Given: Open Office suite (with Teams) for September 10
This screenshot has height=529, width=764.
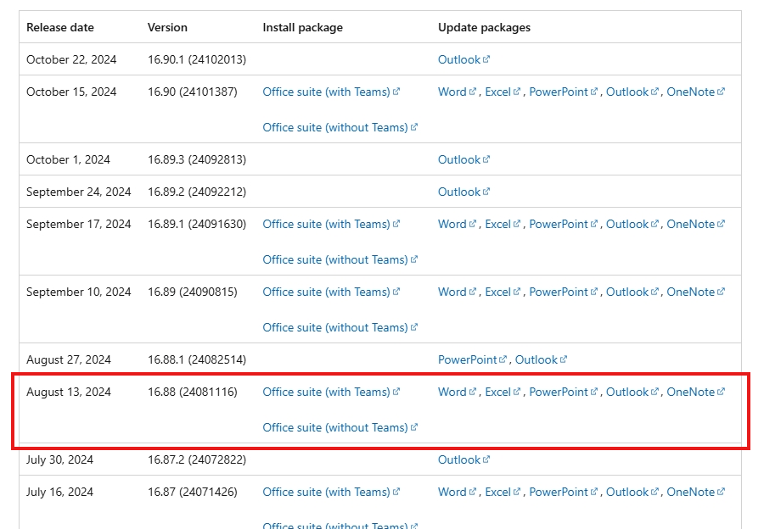Looking at the screenshot, I should tap(331, 292).
